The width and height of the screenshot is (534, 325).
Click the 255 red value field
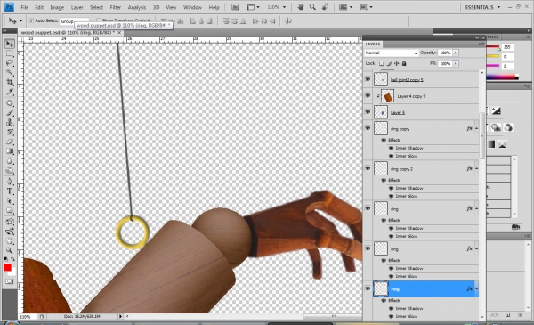click(x=507, y=47)
